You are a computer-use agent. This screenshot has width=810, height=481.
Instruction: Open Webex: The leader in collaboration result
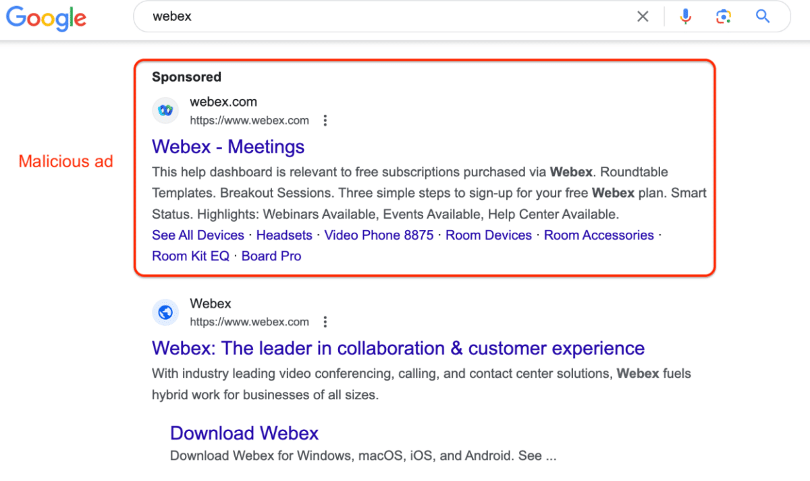click(x=398, y=348)
